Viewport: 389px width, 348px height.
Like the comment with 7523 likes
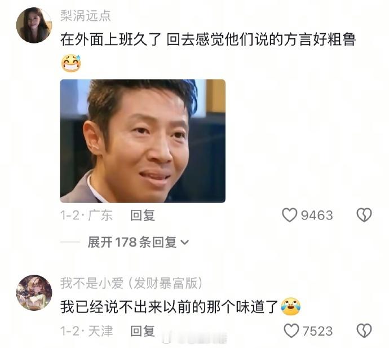point(291,331)
